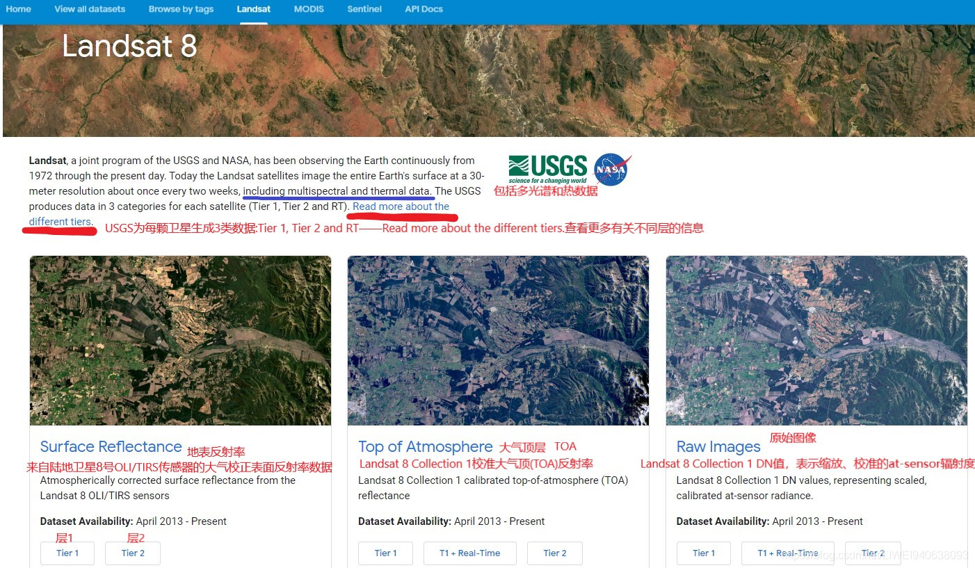The height and width of the screenshot is (568, 975).
Task: Click Dataset Availability under Top of Atmosphere
Action: [451, 521]
